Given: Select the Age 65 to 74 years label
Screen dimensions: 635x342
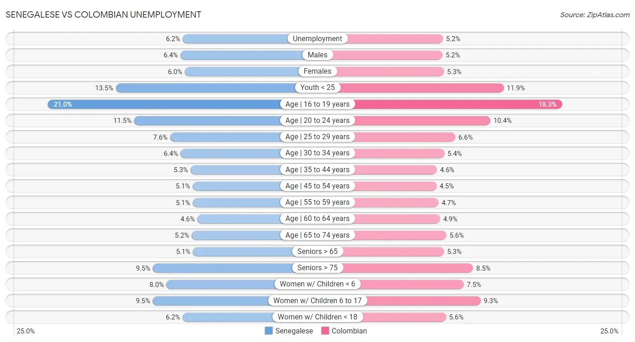Looking at the screenshot, I should pos(317,235).
